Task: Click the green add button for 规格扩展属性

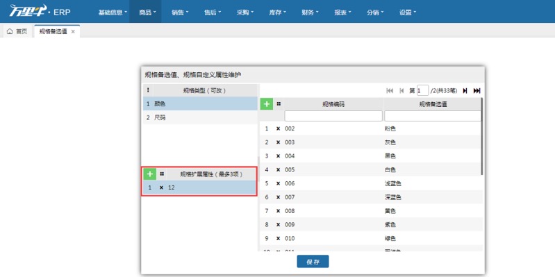Action: 150,174
